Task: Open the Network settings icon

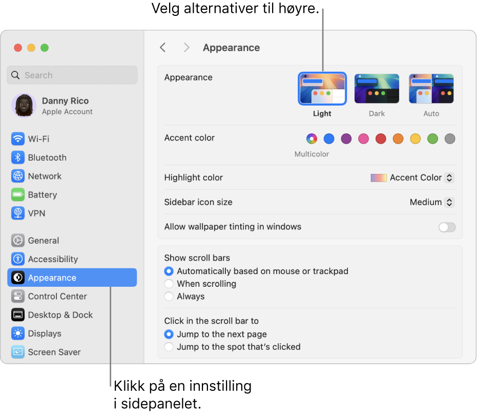Action: click(x=18, y=176)
